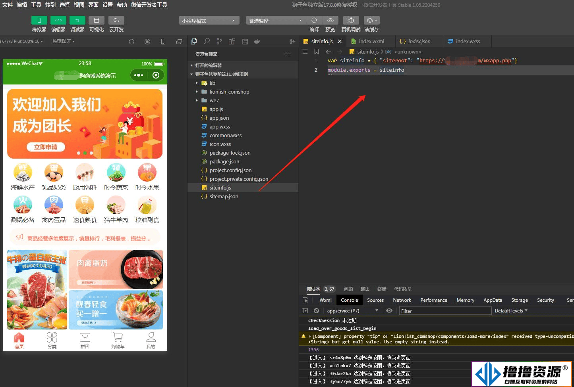Image resolution: width=574 pixels, height=387 pixels.
Task: Toggle the editor bookmark icon
Action: [x=317, y=52]
